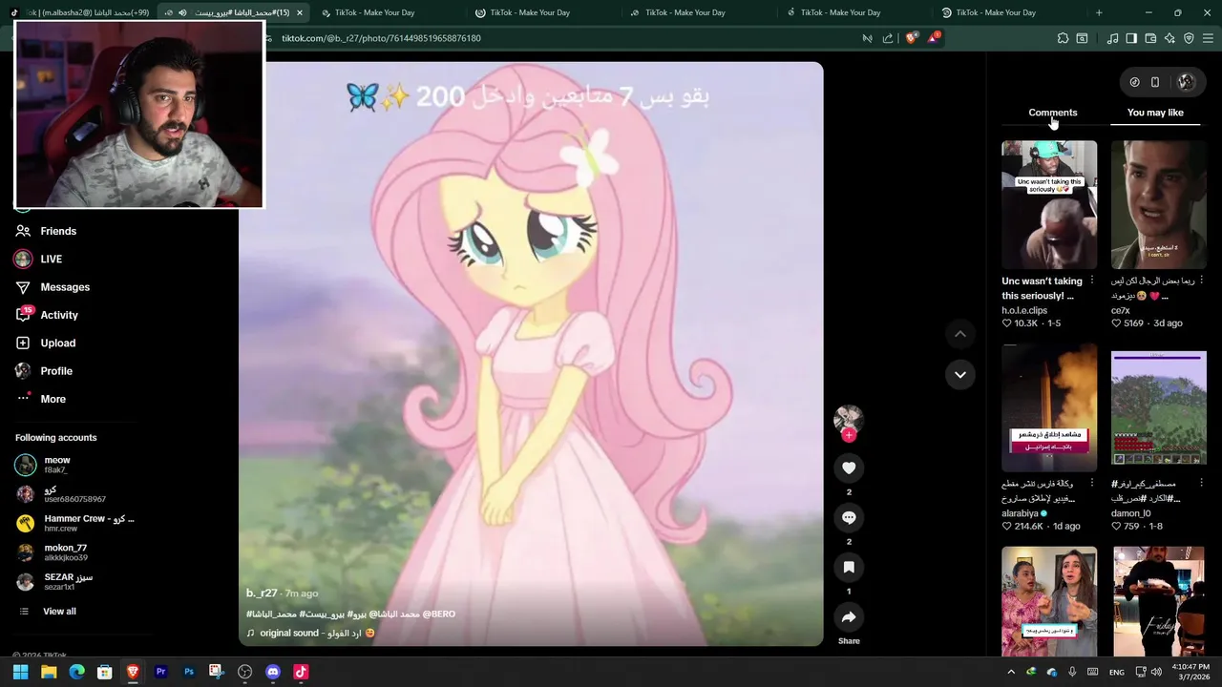Open Discord from the taskbar
This screenshot has height=687, width=1222.
(273, 672)
